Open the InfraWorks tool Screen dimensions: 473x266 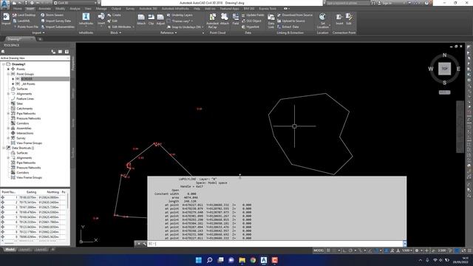pos(86,18)
